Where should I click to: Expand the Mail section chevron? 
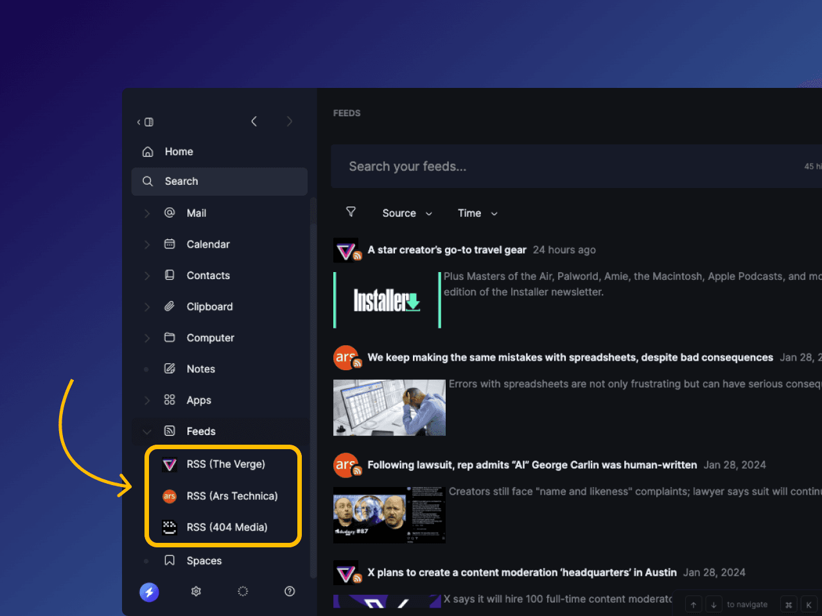point(147,213)
